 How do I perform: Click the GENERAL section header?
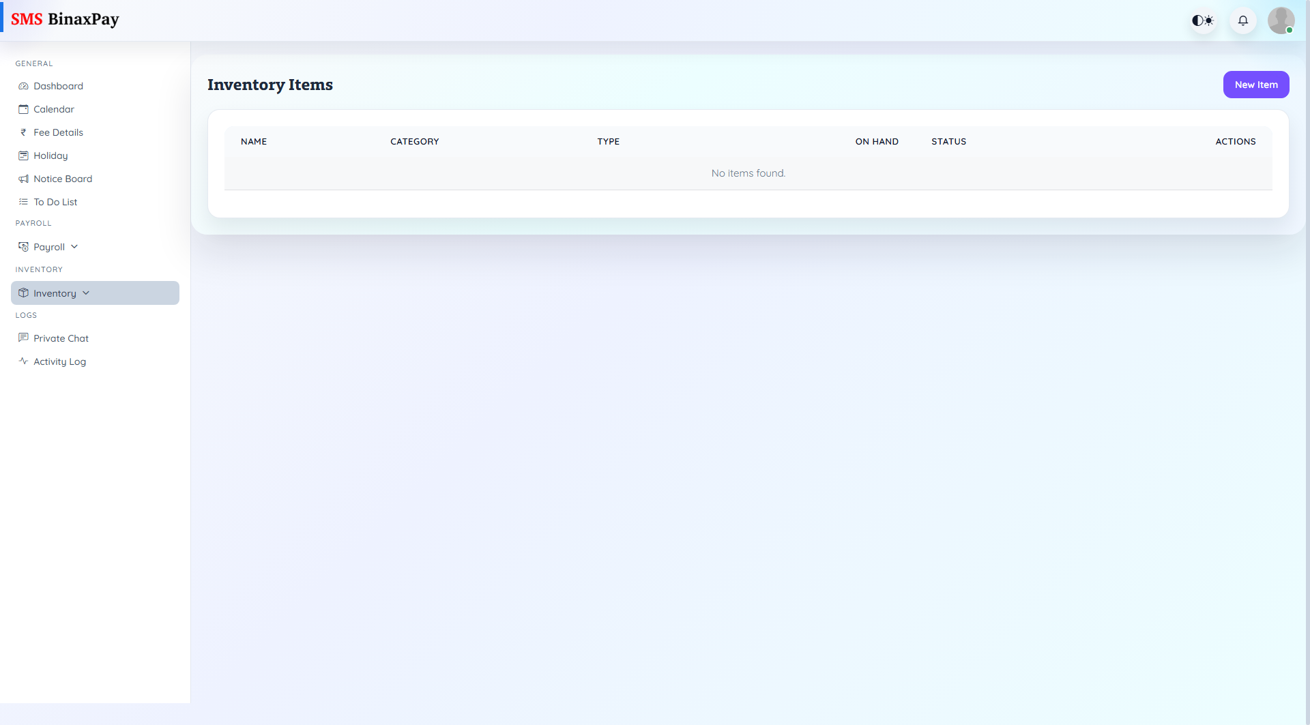click(34, 63)
